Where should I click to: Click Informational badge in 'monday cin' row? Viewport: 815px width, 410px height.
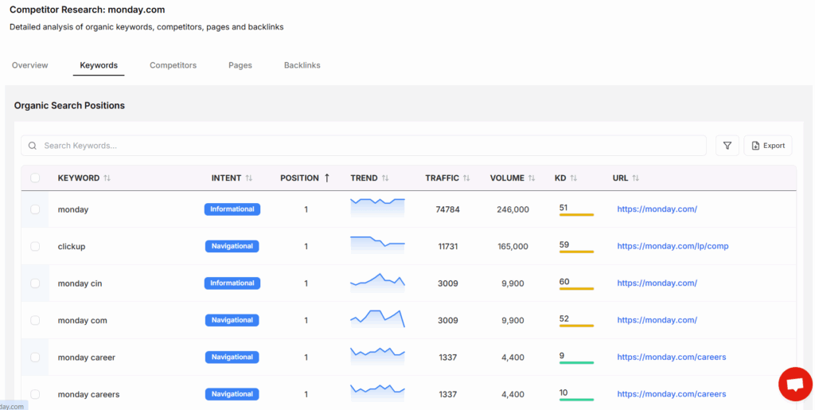coord(232,283)
